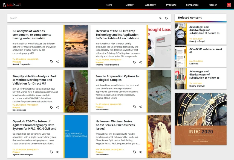Click 'Mo, 19.10.2020' date text
The height and width of the screenshot is (160, 234).
pos(196,61)
